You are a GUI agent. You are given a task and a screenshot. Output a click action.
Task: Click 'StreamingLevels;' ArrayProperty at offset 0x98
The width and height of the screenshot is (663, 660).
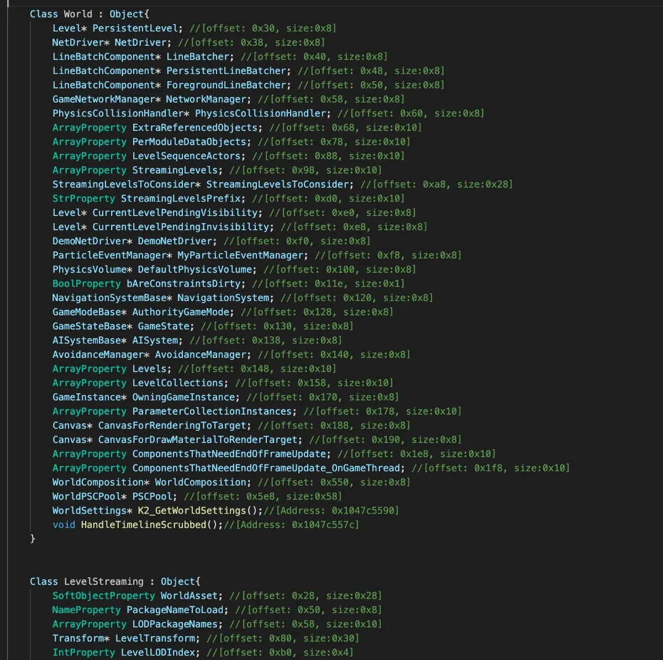coord(177,170)
